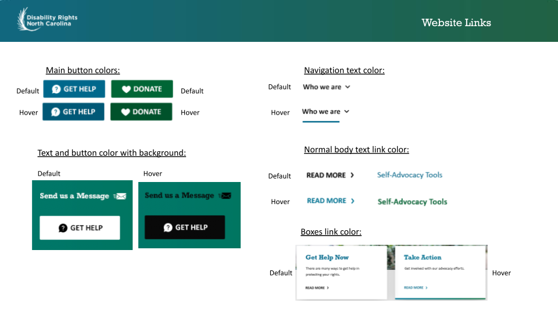This screenshot has width=558, height=314.
Task: Click the default blue GET HELP button
Action: click(x=74, y=89)
